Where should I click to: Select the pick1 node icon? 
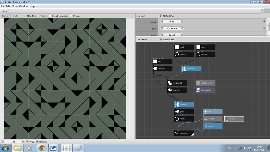pos(205,126)
